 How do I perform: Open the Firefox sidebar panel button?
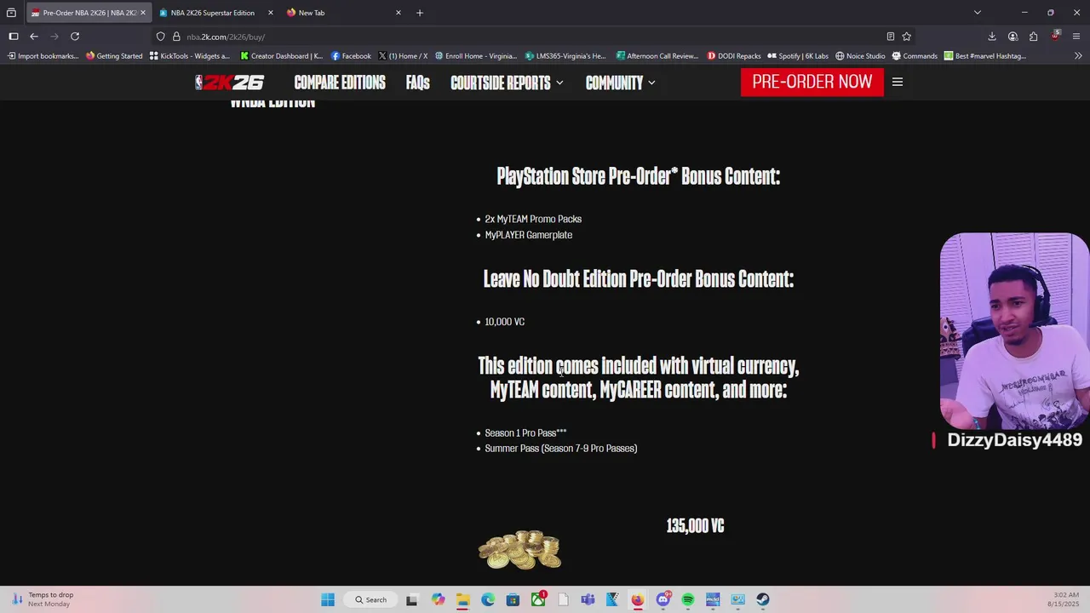point(13,37)
